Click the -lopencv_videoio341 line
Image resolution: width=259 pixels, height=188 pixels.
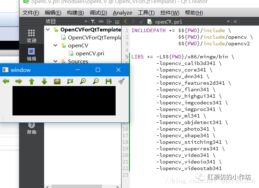point(186,162)
